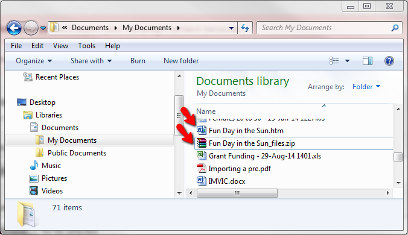Toggle the preview pane
408x235 pixels.
pyautogui.click(x=368, y=61)
